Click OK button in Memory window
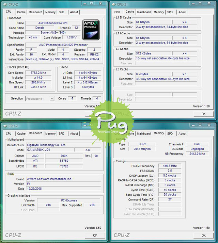The height and width of the screenshot is (243, 218). pyautogui.click(x=203, y=236)
